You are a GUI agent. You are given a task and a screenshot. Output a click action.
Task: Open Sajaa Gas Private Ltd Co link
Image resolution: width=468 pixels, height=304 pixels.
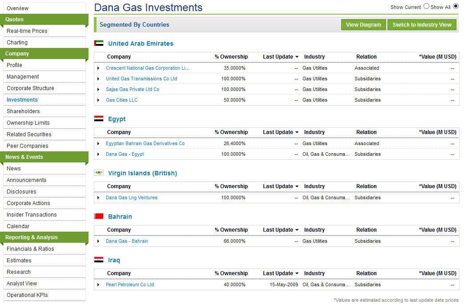click(x=133, y=90)
